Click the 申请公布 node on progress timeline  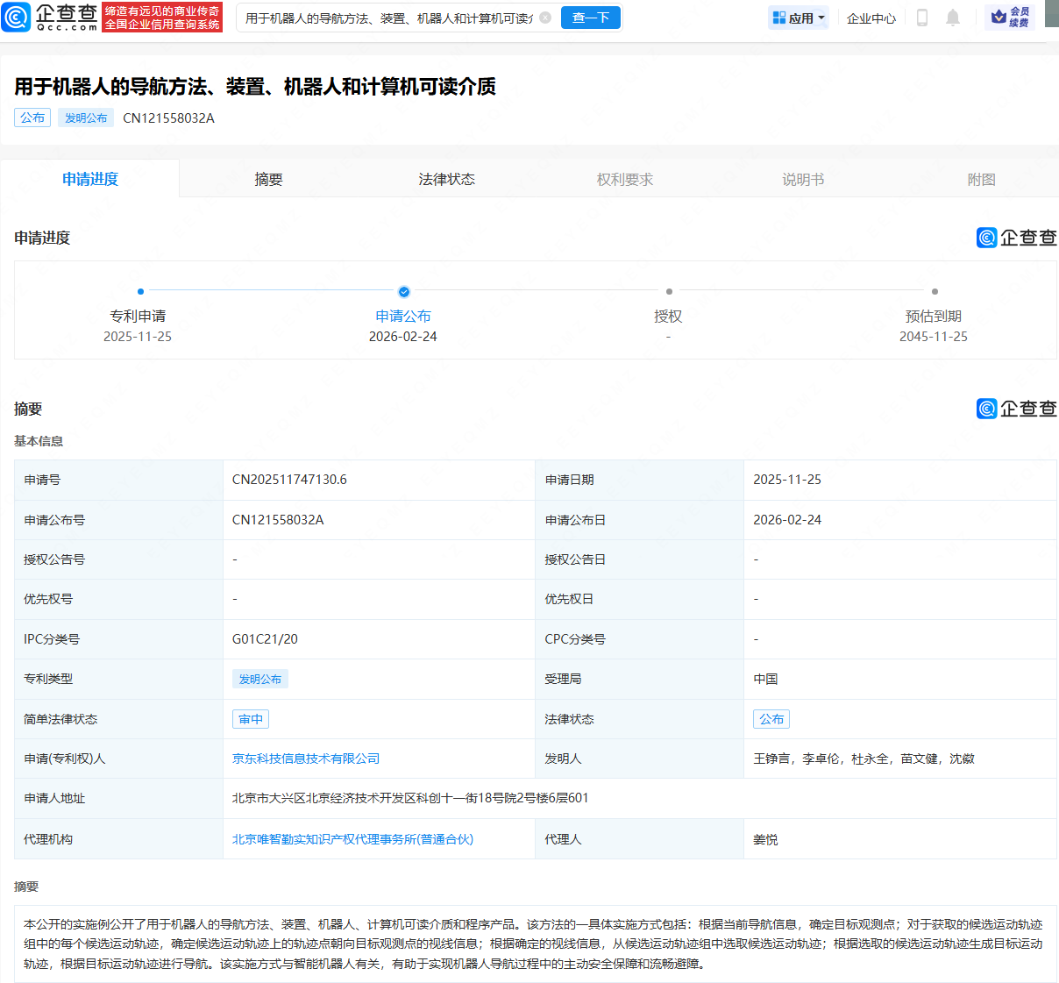[403, 292]
